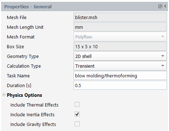This screenshot has width=169, height=131.
Task: Open the Calculation Type dropdown
Action: point(120,66)
